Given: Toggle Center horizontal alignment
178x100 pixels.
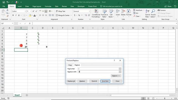Looking at the screenshot, I should point(43,15).
